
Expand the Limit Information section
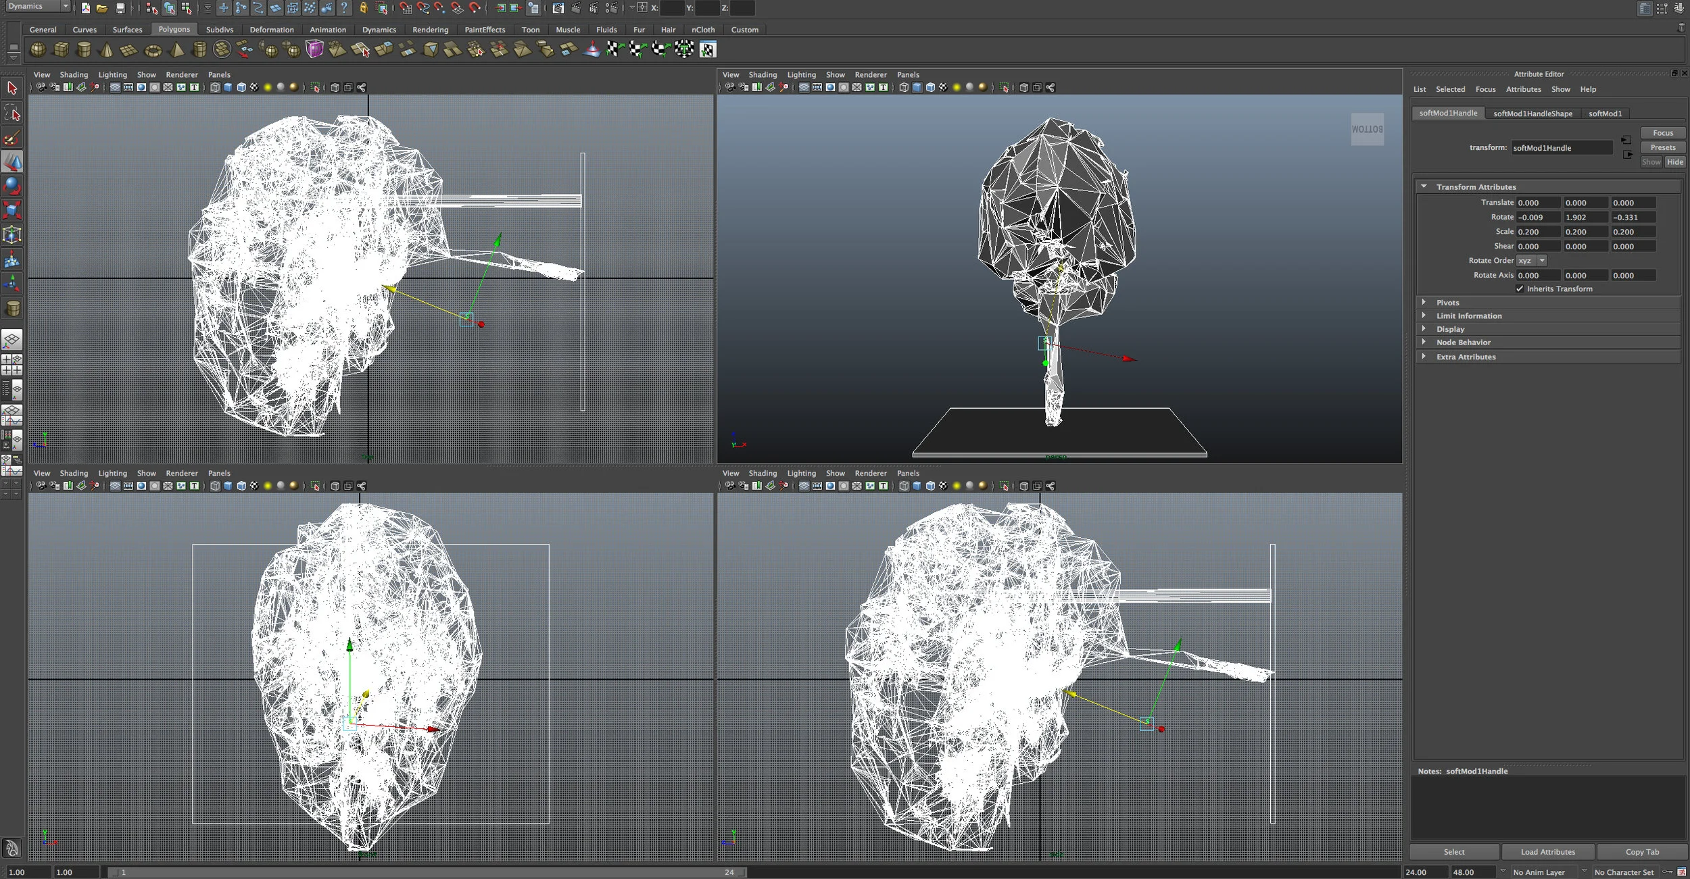point(1424,316)
